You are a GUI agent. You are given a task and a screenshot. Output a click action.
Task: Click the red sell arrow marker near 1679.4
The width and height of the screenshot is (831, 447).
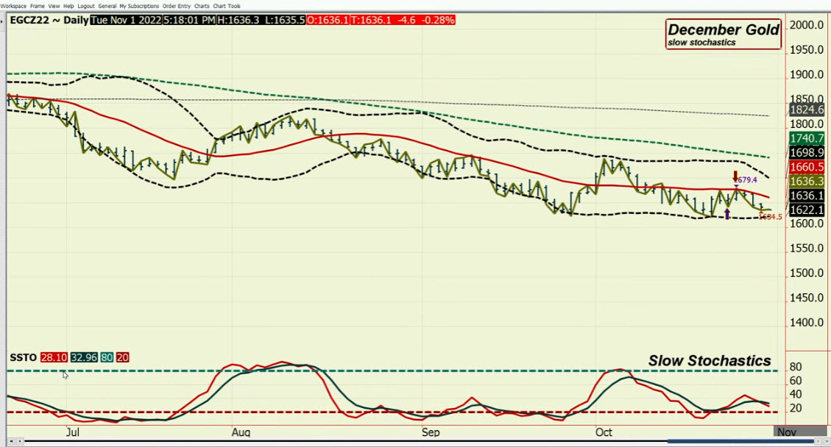[x=735, y=174]
